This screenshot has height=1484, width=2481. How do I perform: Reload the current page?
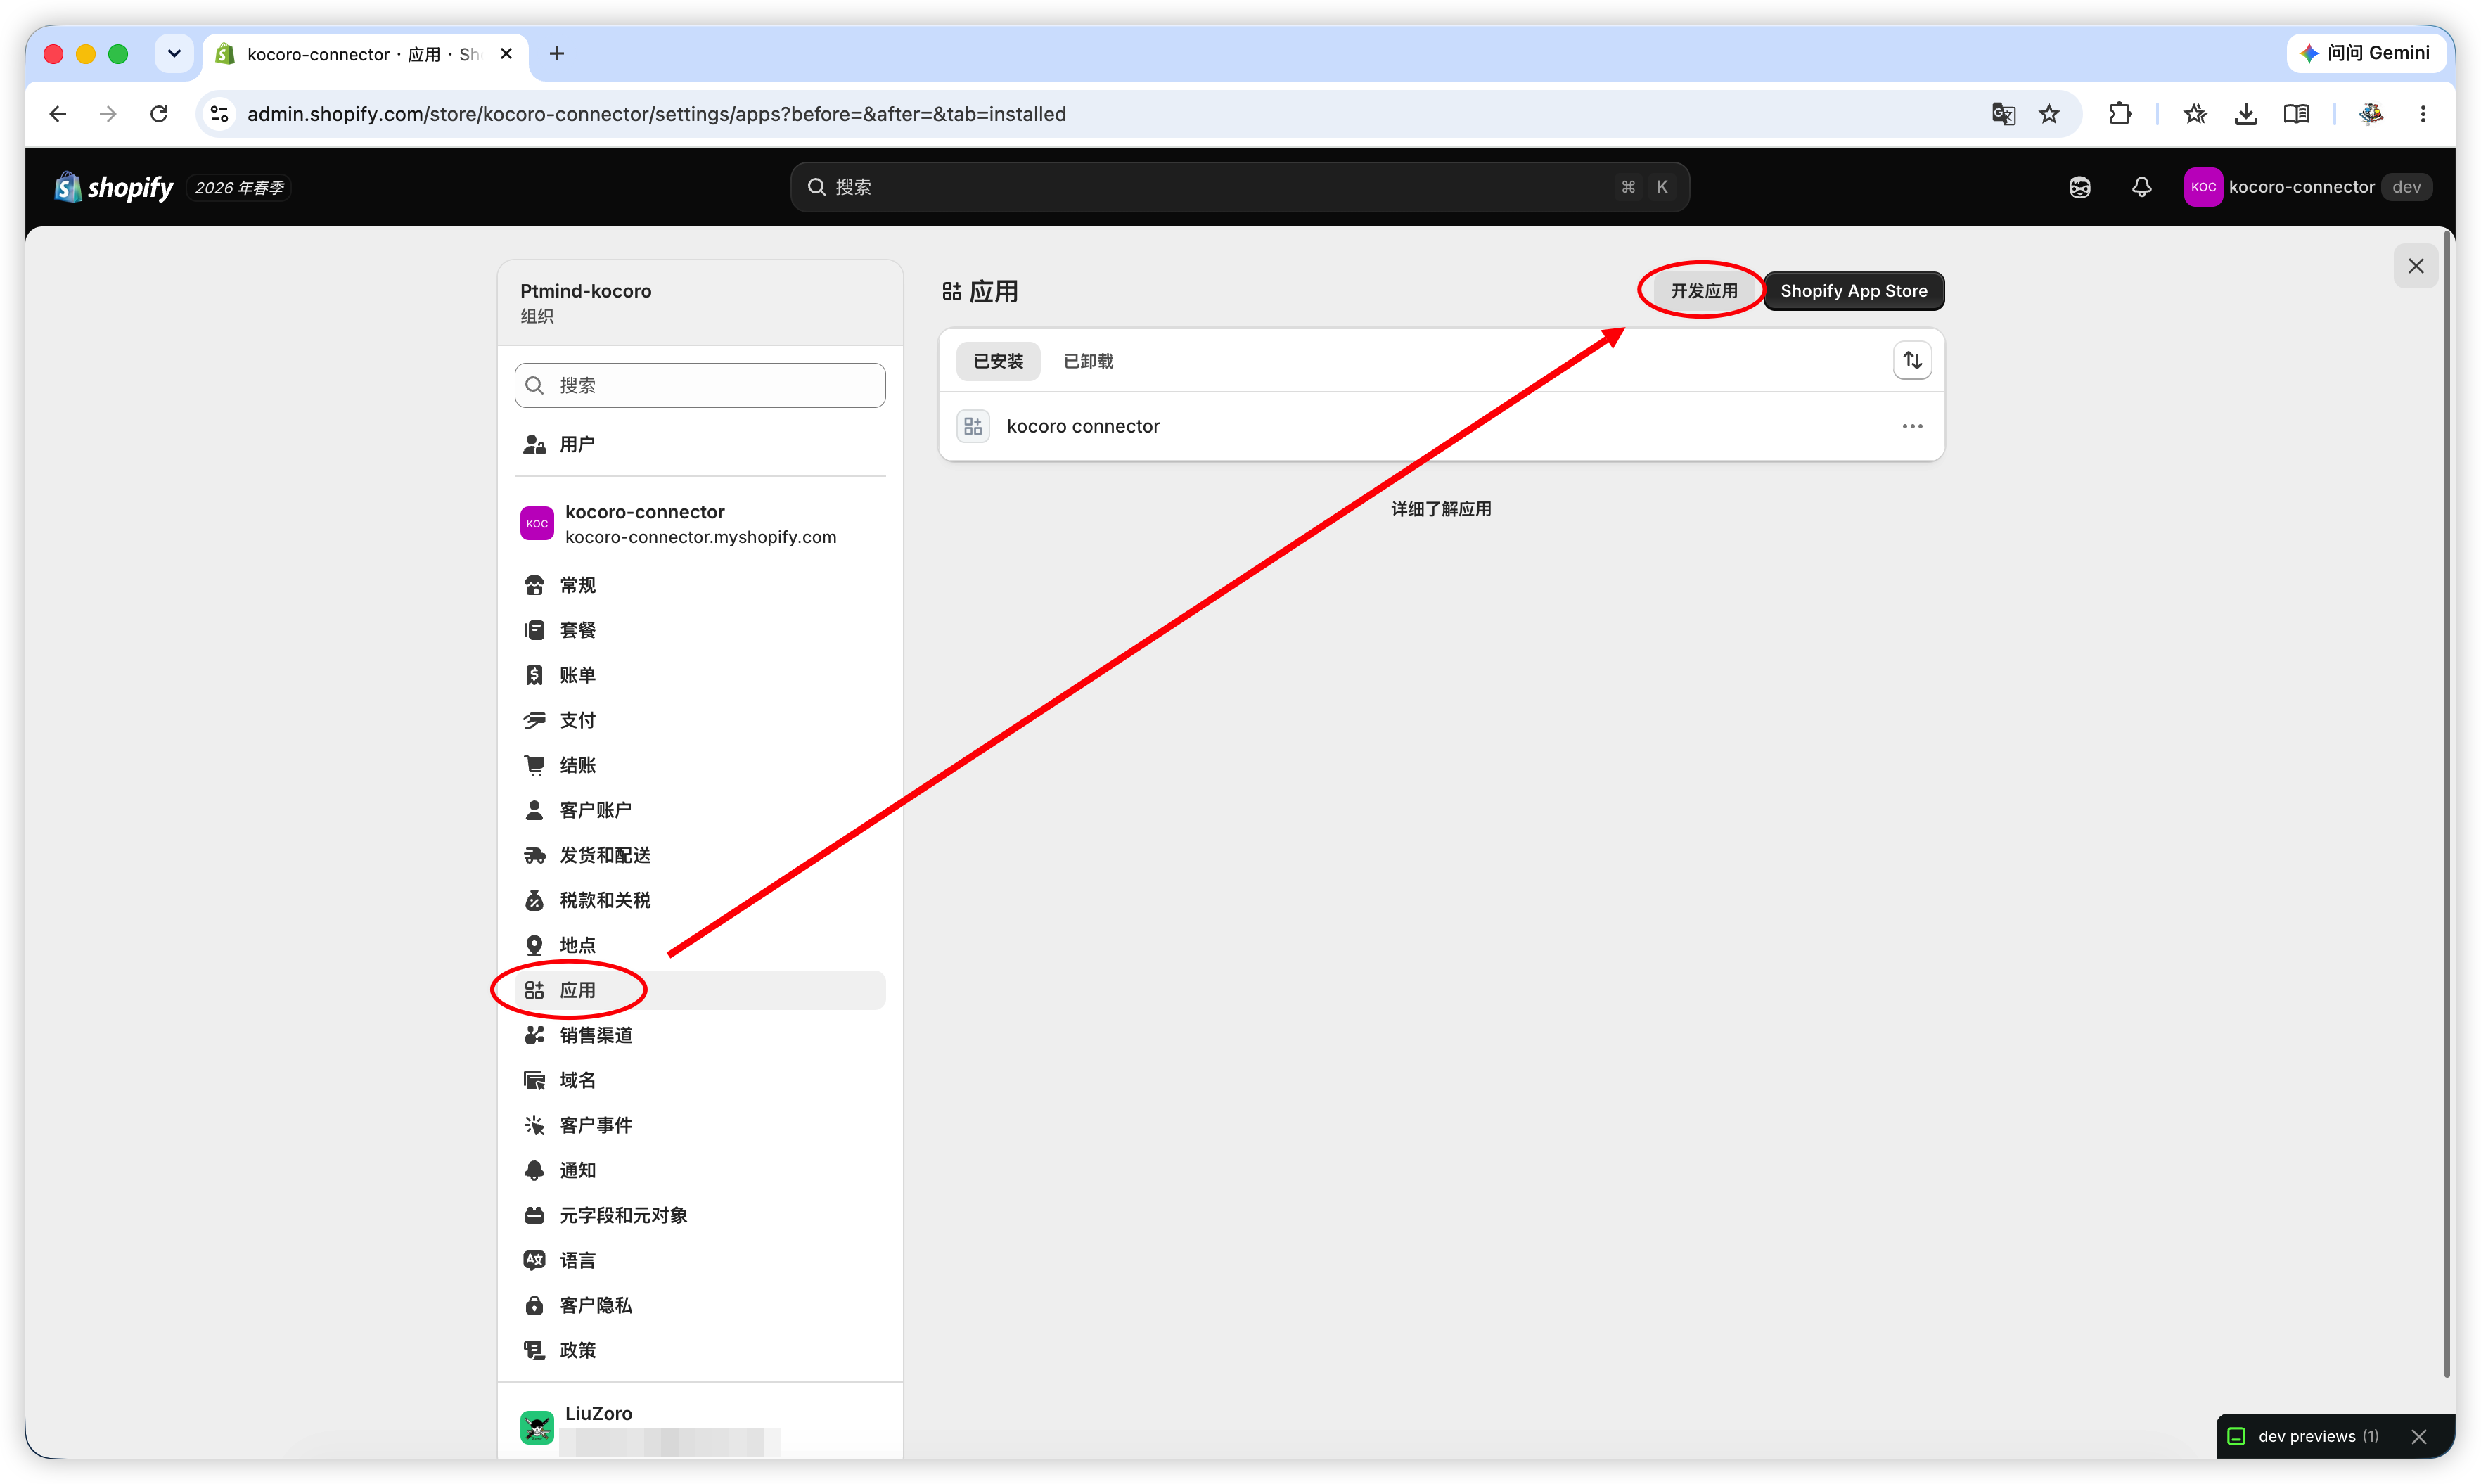point(159,114)
